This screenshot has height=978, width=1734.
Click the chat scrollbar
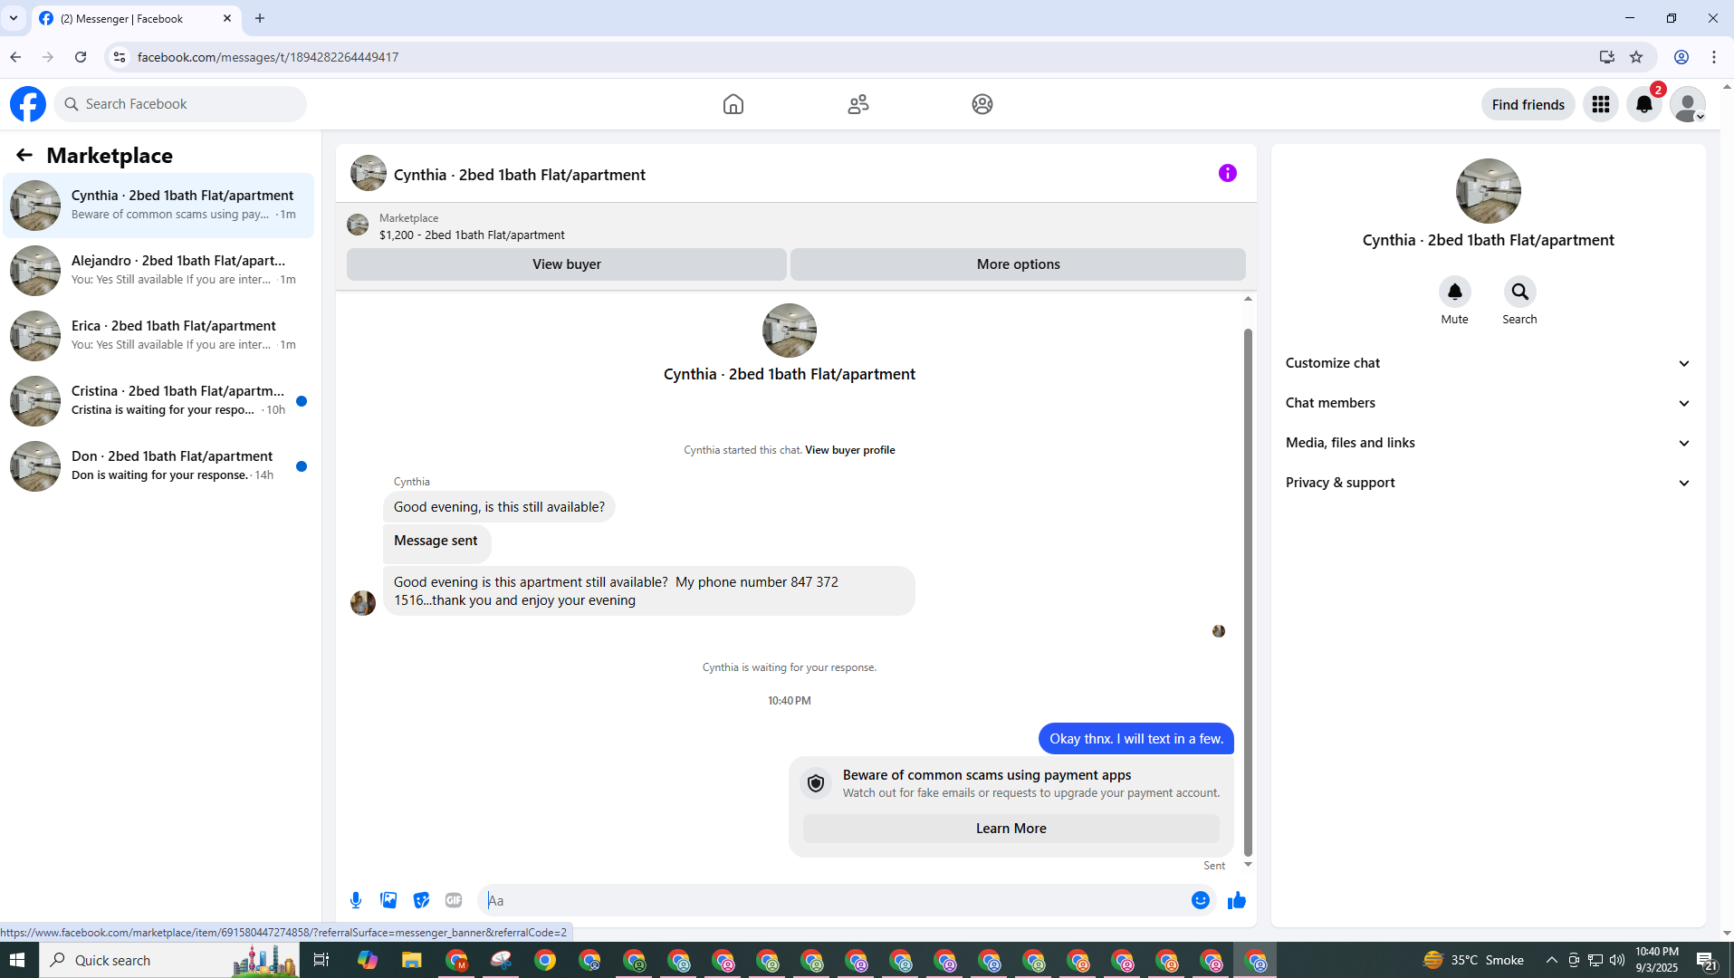pyautogui.click(x=1248, y=592)
